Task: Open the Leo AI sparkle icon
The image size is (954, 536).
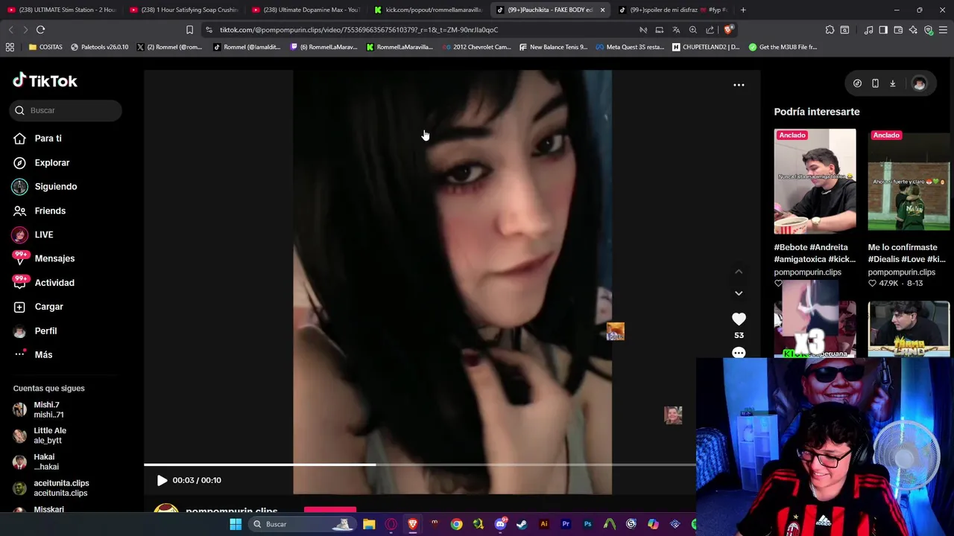Action: click(x=913, y=30)
